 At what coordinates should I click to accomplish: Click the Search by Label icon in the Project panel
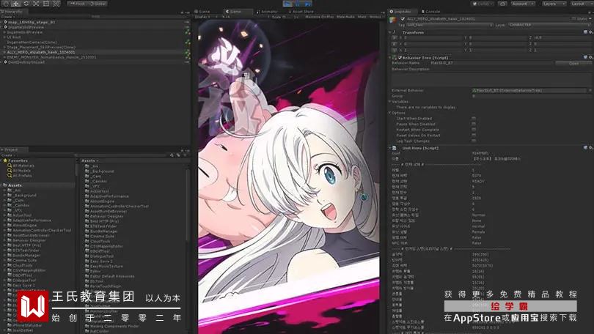[x=178, y=155]
